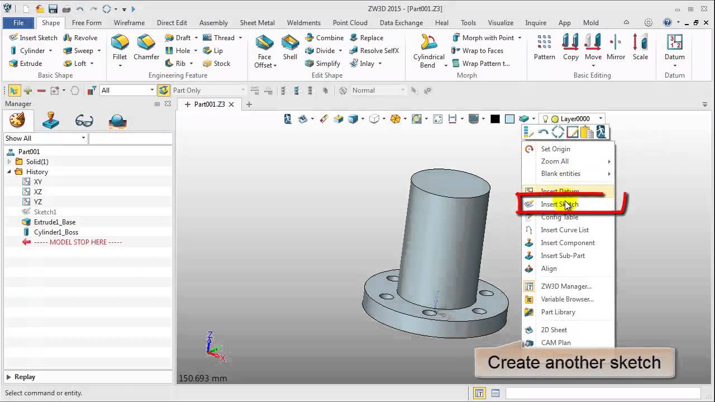Click the Manager search input field
715x402 pixels.
(x=131, y=138)
